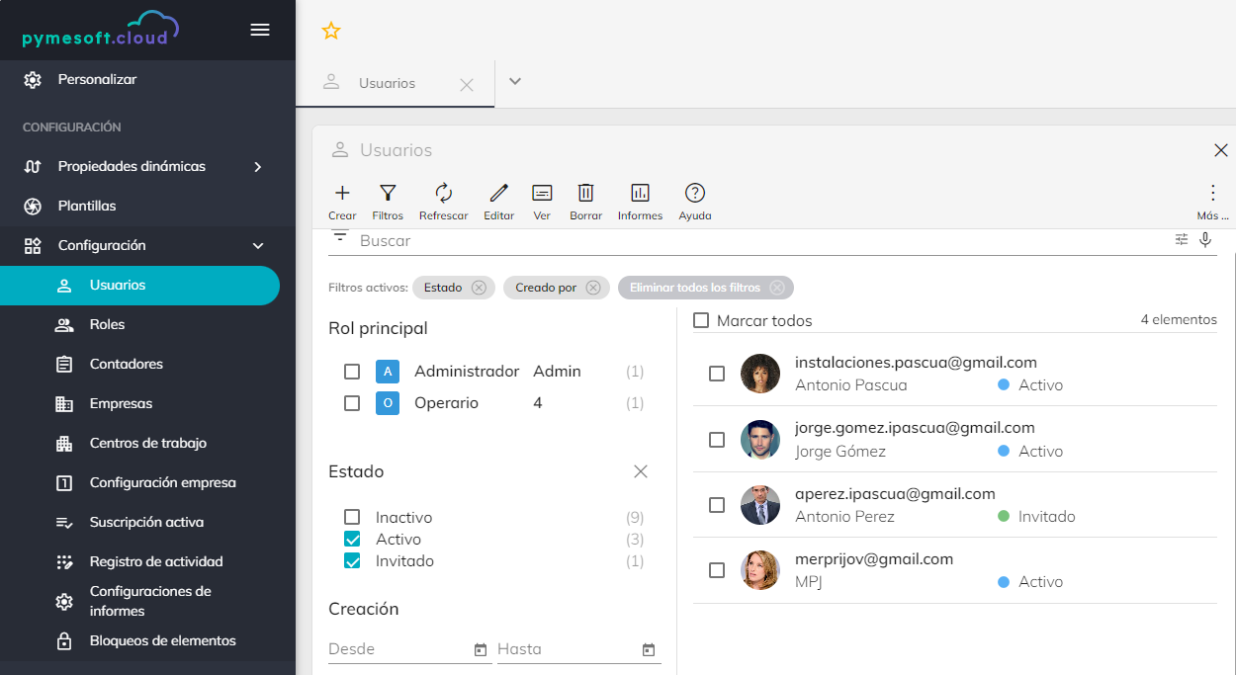Viewport: 1236px width, 675px height.
Task: Click the Buscar search field
Action: pos(751,240)
